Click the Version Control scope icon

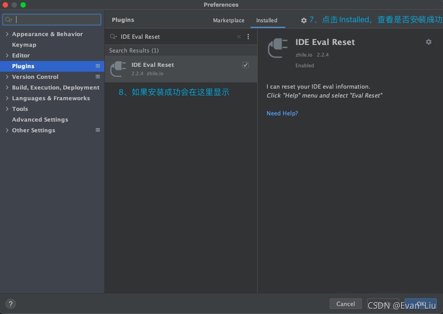[98, 77]
